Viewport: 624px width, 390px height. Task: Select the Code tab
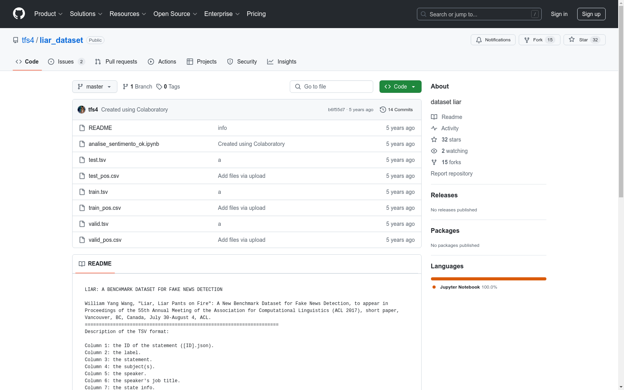pos(27,62)
